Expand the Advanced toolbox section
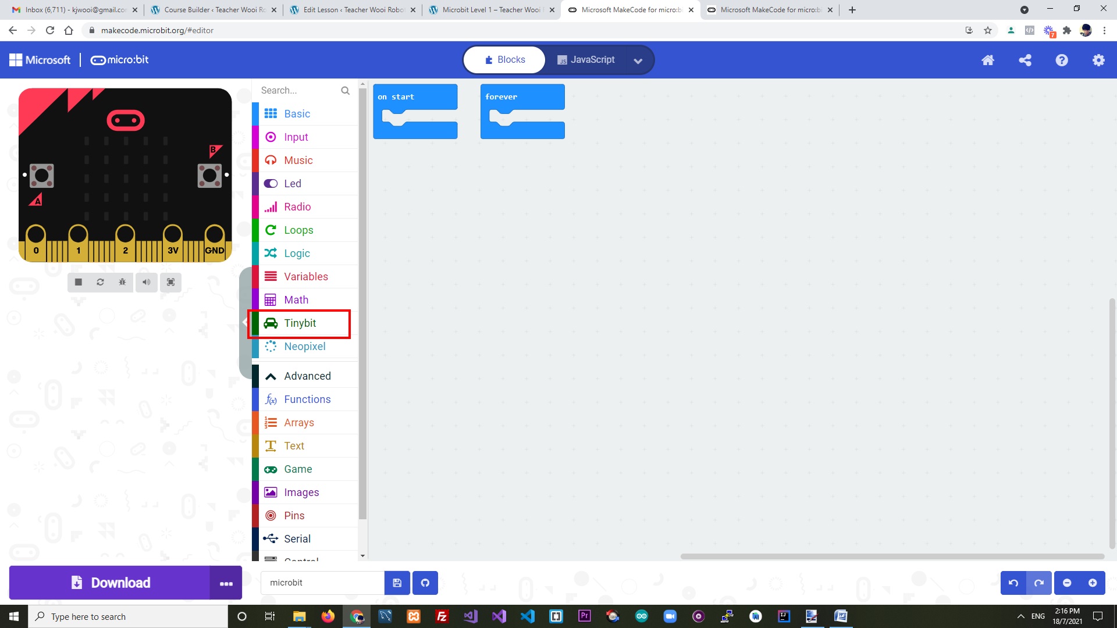Image resolution: width=1117 pixels, height=628 pixels. point(306,376)
